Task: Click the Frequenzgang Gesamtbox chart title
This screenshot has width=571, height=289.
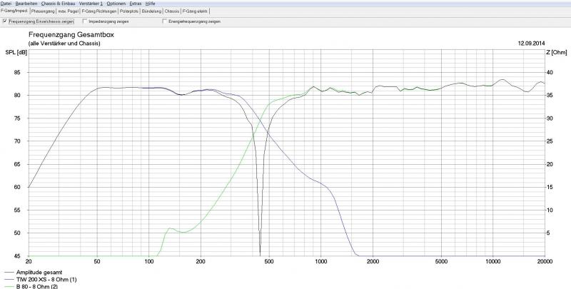Action: 71,35
